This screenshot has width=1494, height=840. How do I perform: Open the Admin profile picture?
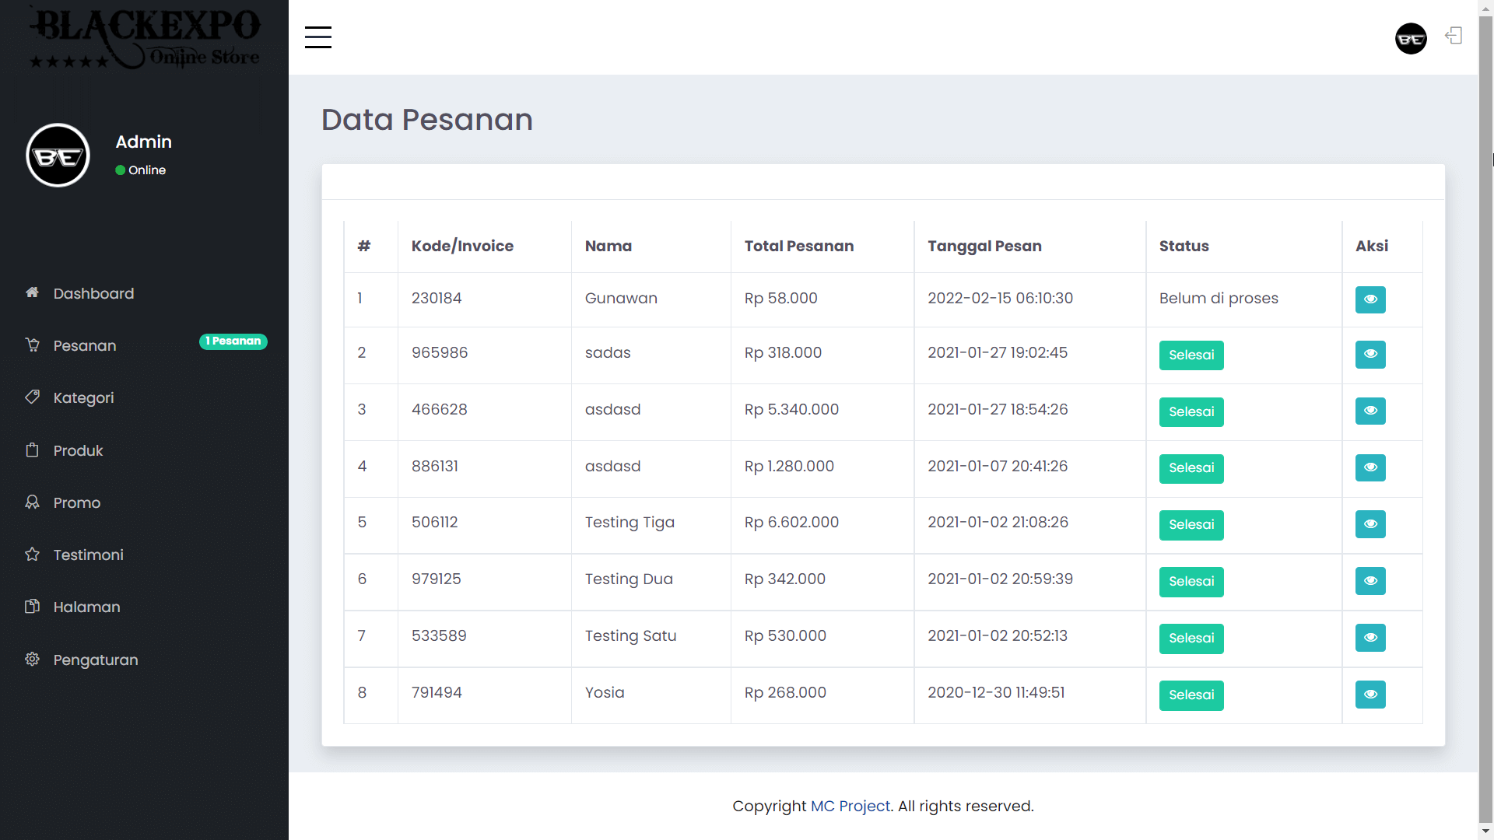coord(58,155)
